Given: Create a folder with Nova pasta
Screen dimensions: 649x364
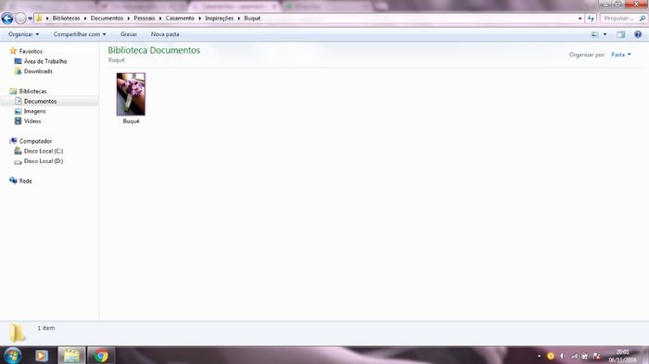Looking at the screenshot, I should point(165,34).
